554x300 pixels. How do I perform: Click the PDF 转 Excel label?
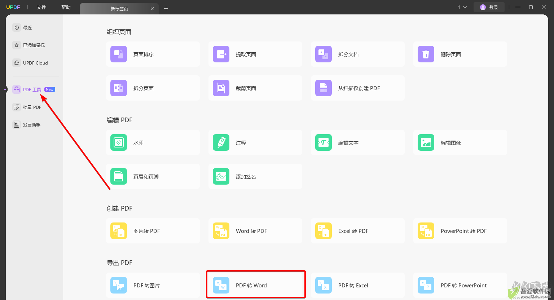coord(353,286)
